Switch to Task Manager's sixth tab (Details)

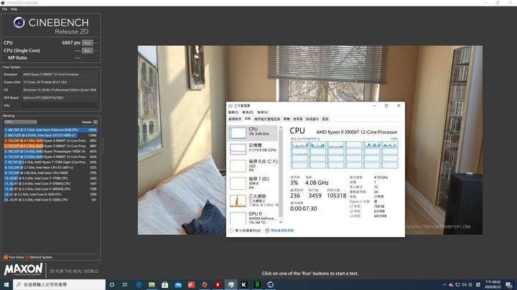tap(312, 119)
